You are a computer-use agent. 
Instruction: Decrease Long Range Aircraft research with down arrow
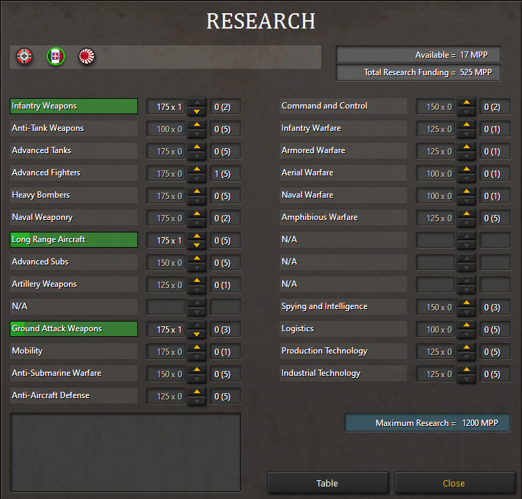point(197,245)
